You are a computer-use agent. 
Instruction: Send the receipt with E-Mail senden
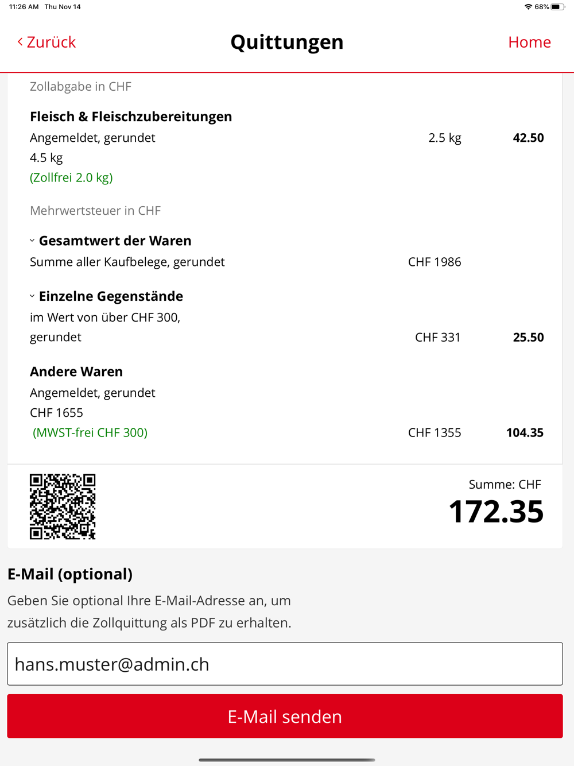pyautogui.click(x=285, y=716)
